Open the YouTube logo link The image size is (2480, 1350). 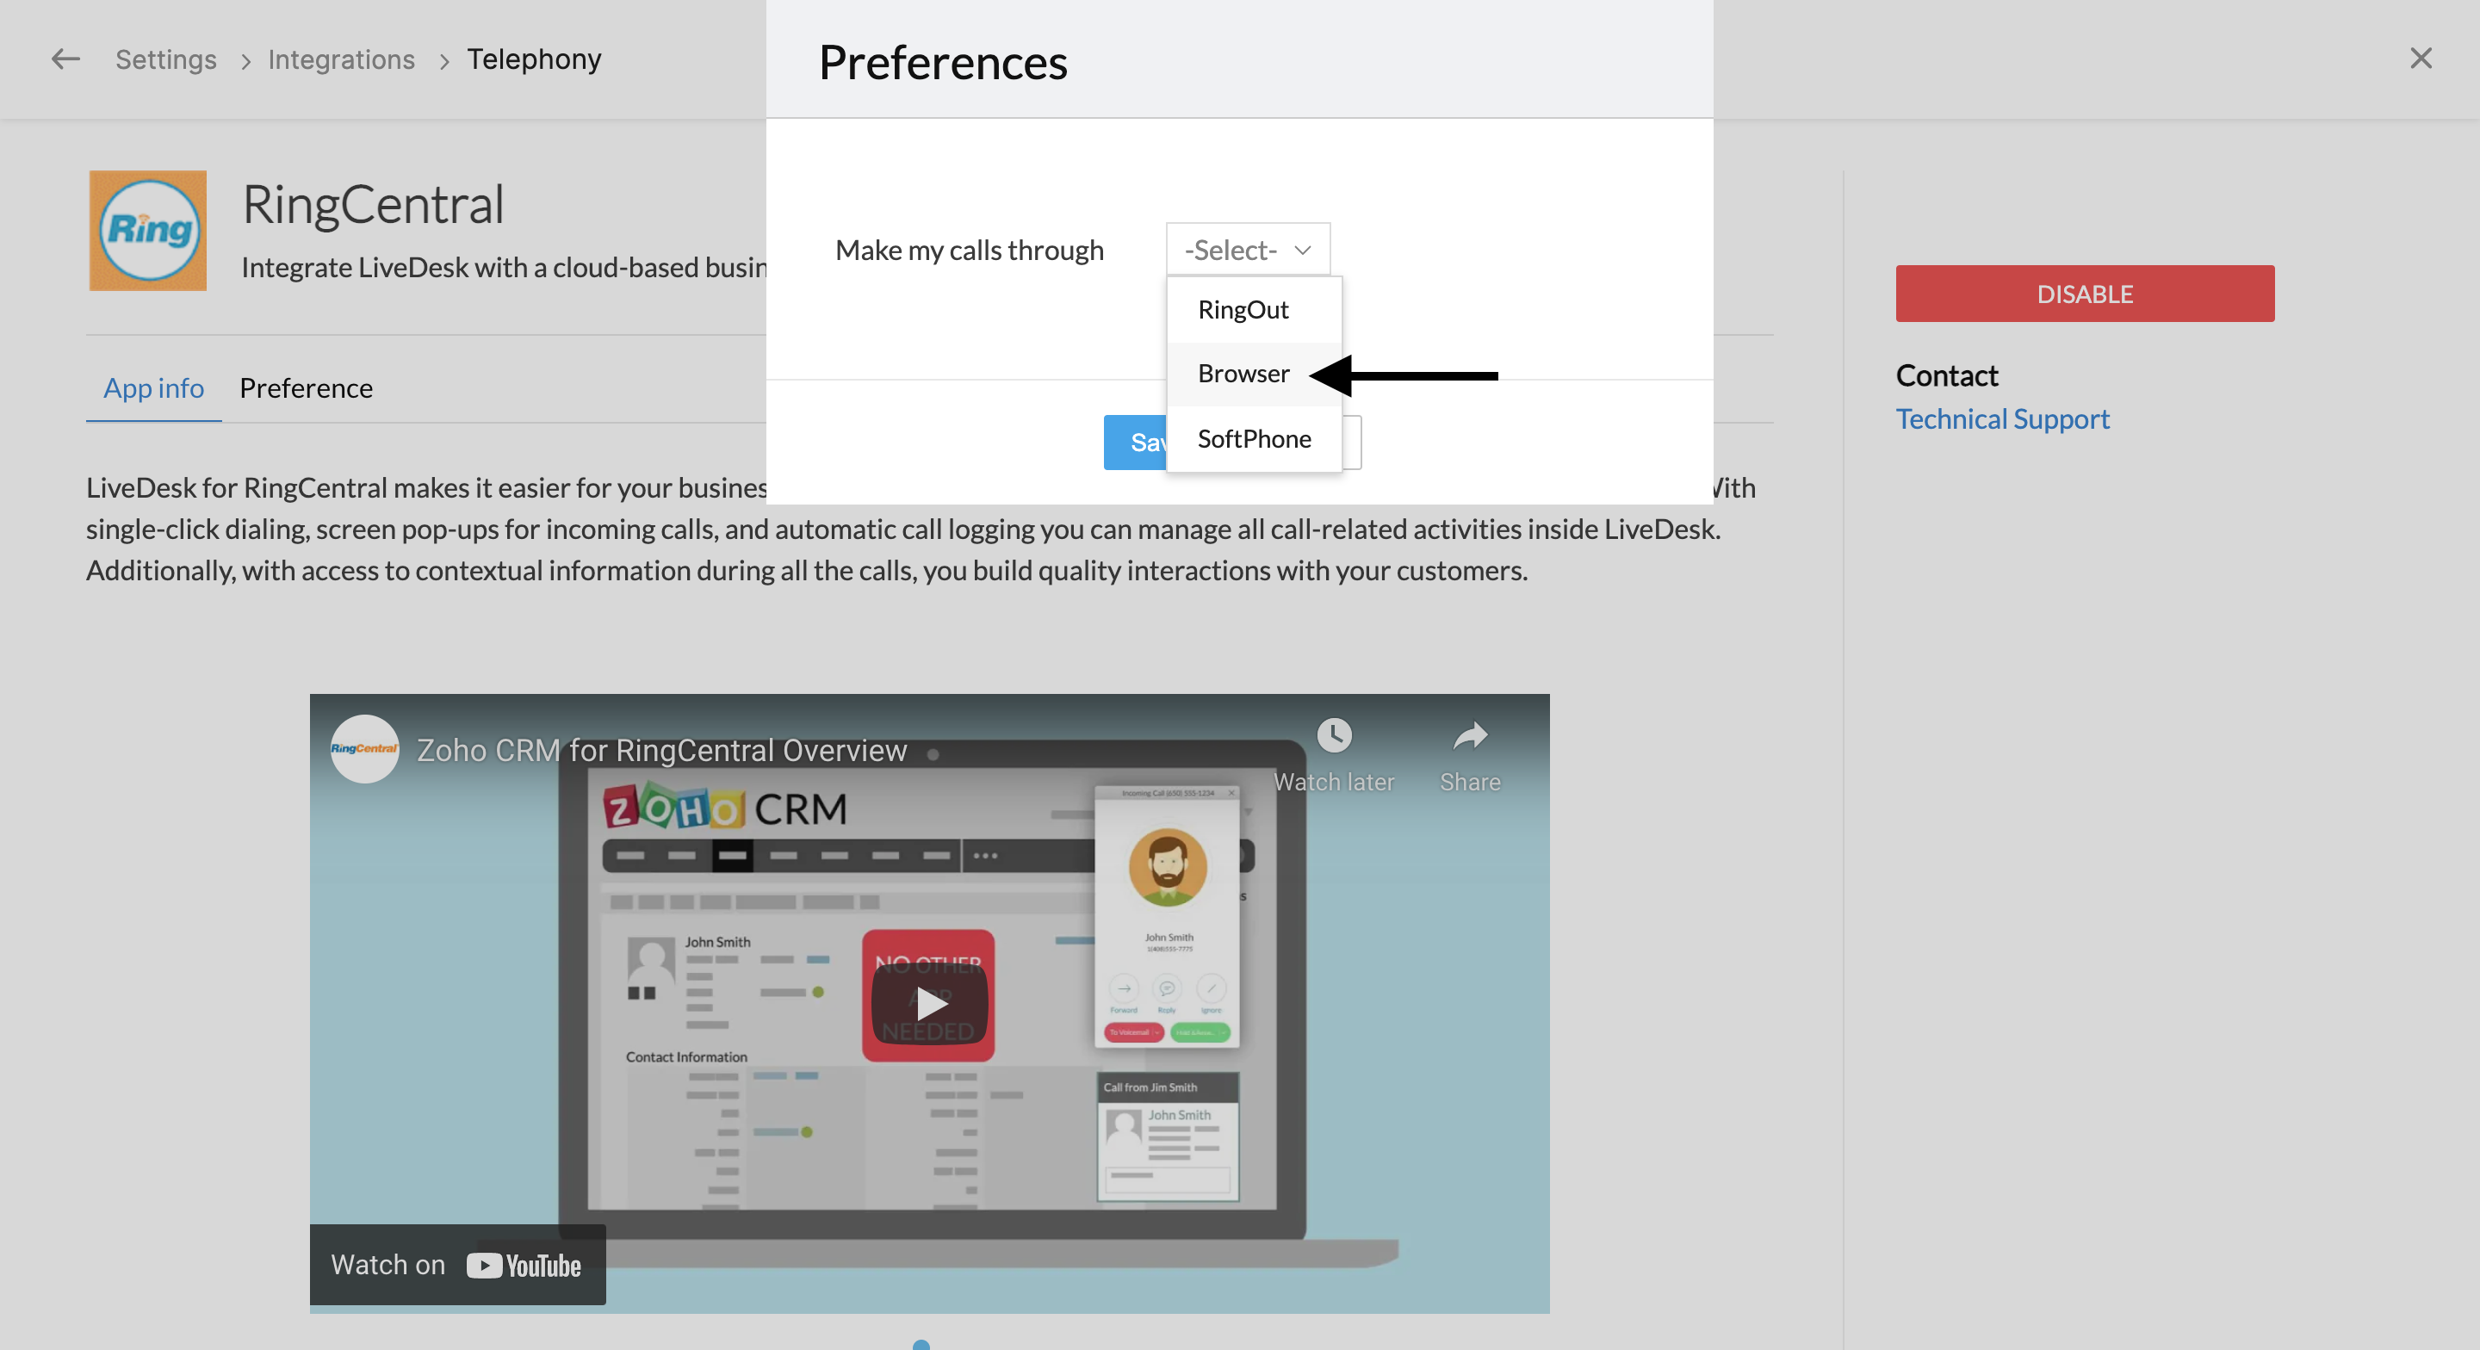[524, 1266]
